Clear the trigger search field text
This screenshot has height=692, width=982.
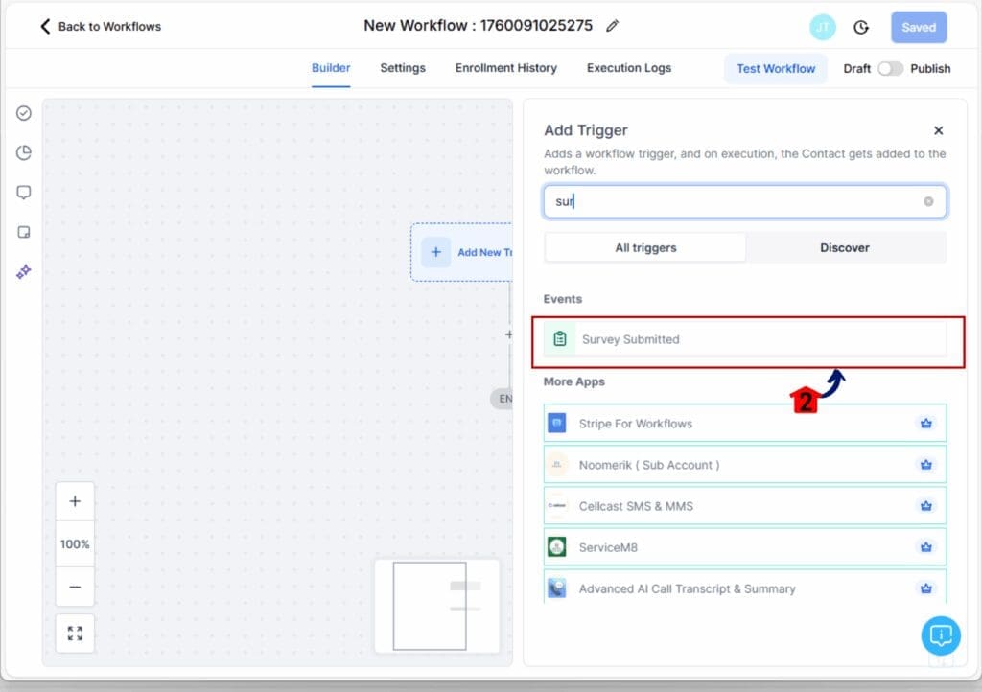(x=928, y=201)
